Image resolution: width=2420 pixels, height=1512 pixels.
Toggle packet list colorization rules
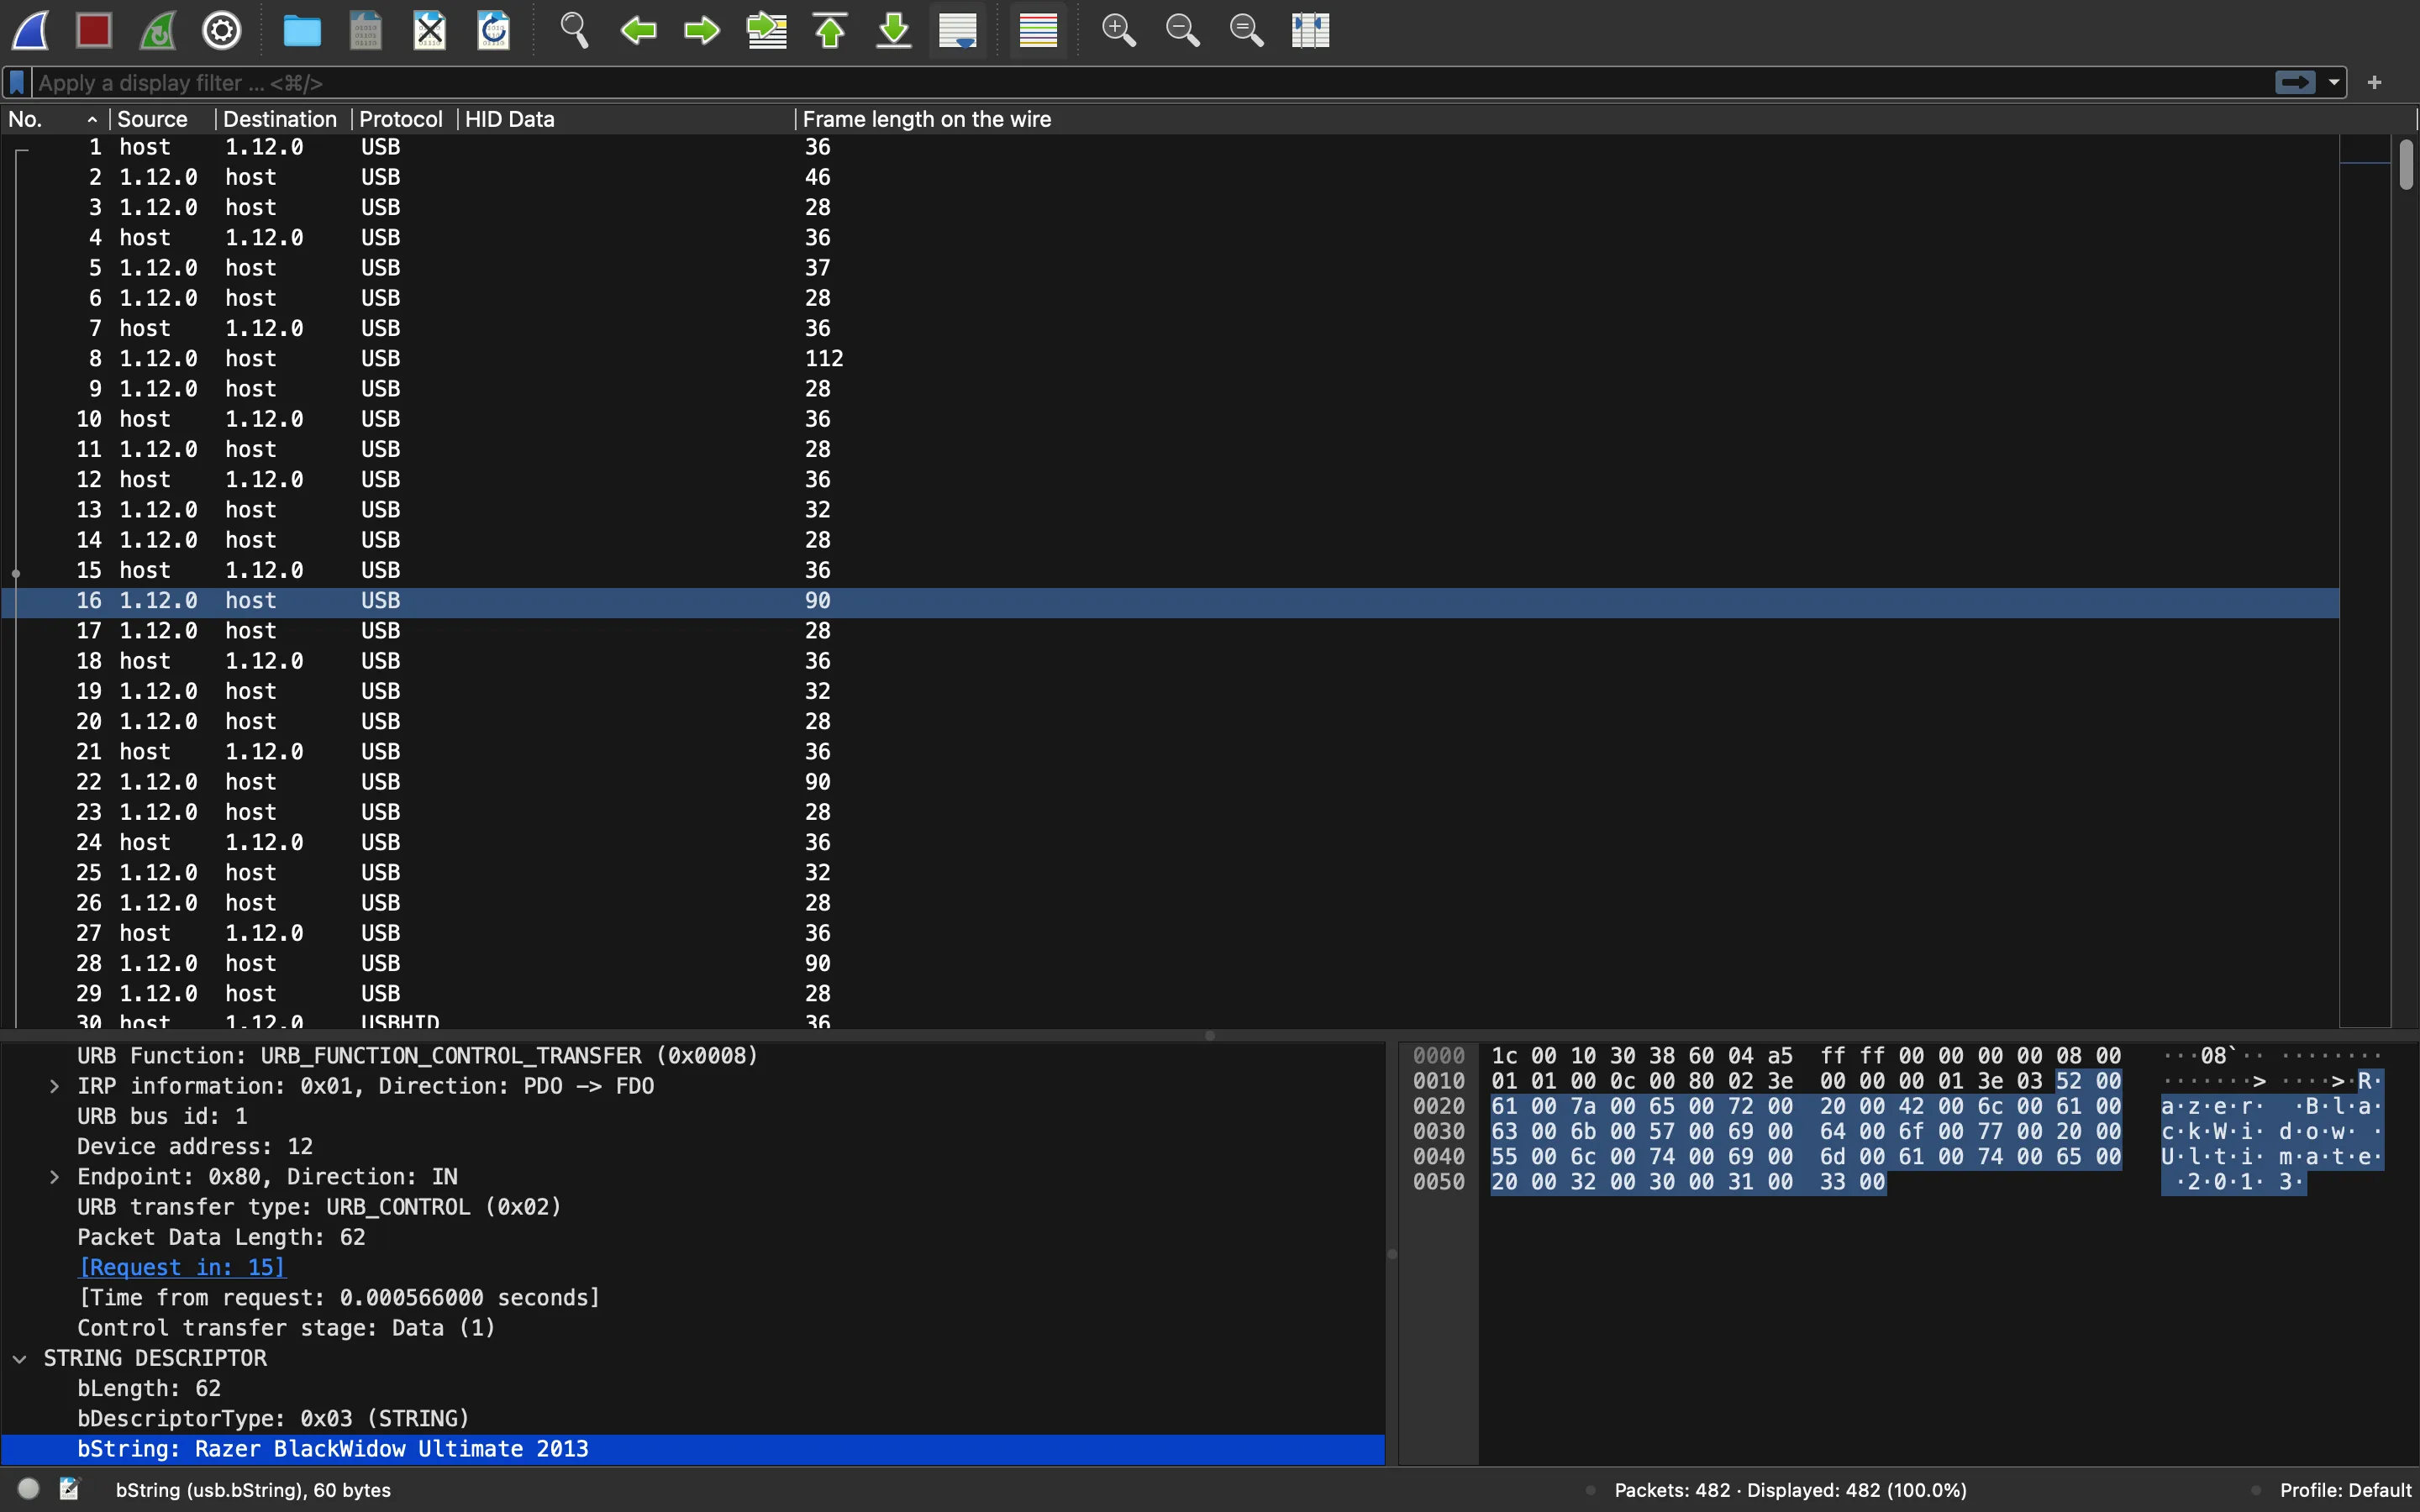(x=1038, y=30)
